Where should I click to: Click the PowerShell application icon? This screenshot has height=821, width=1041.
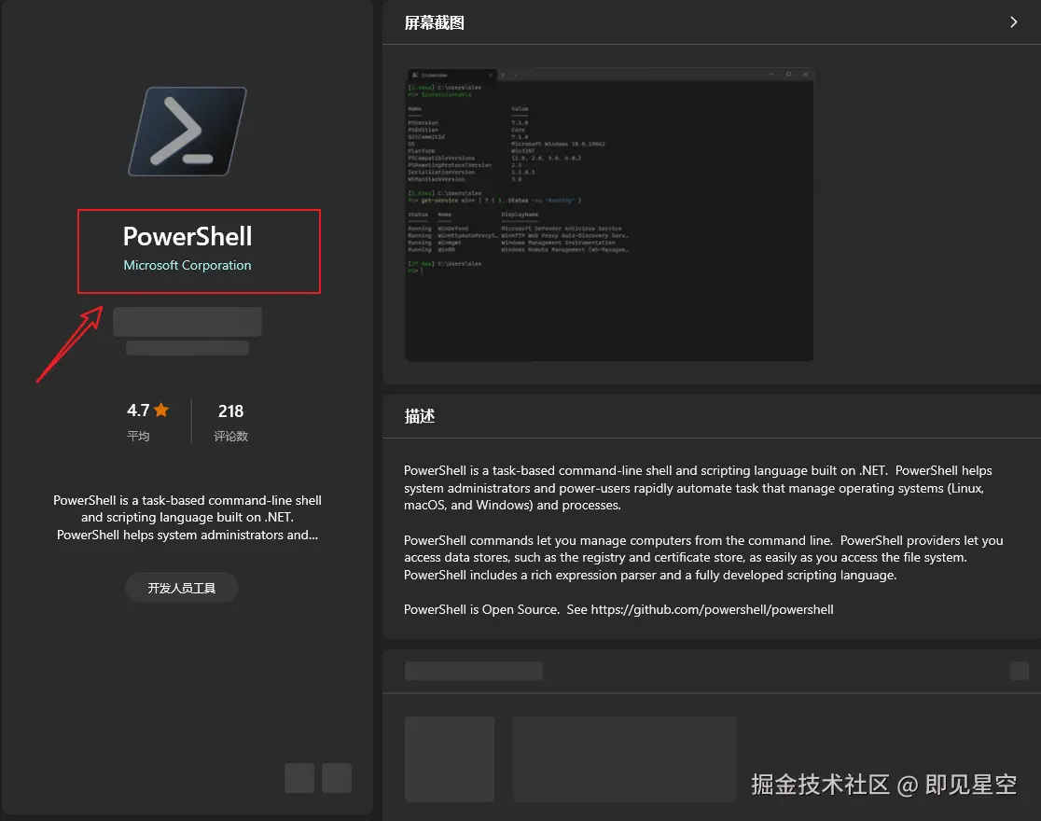pyautogui.click(x=186, y=131)
